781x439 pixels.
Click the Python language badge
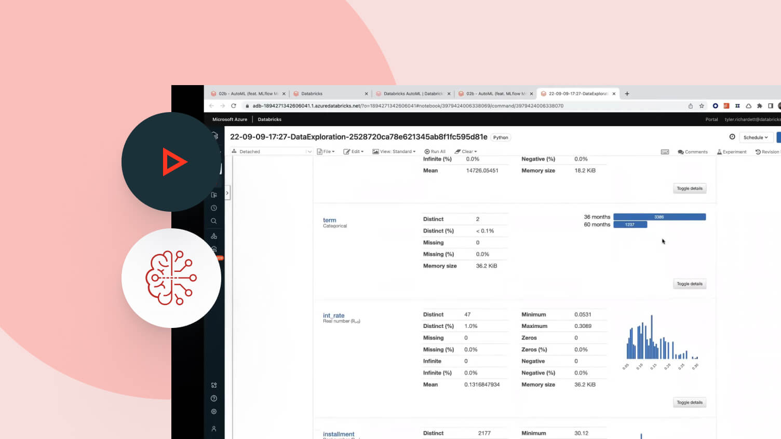point(501,138)
